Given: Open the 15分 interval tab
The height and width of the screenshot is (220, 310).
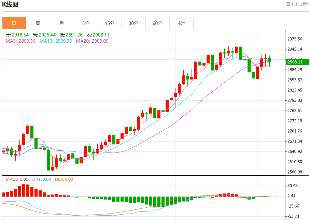Looking at the screenshot, I should [110, 23].
